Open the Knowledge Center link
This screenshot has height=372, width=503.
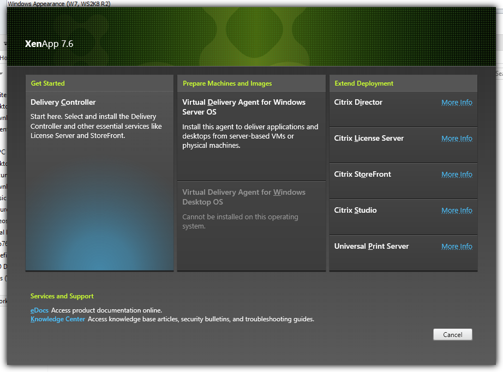(x=58, y=319)
